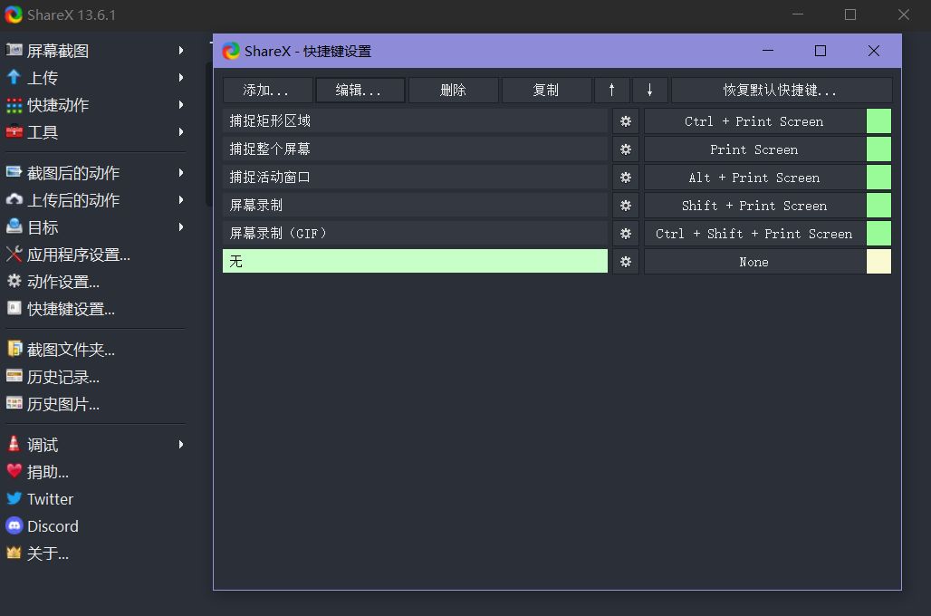Set hotkey via Ctrl + Print Screen button
This screenshot has height=616, width=931.
coord(754,121)
